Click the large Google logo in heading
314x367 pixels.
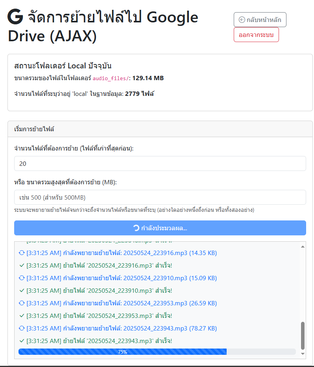16,17
